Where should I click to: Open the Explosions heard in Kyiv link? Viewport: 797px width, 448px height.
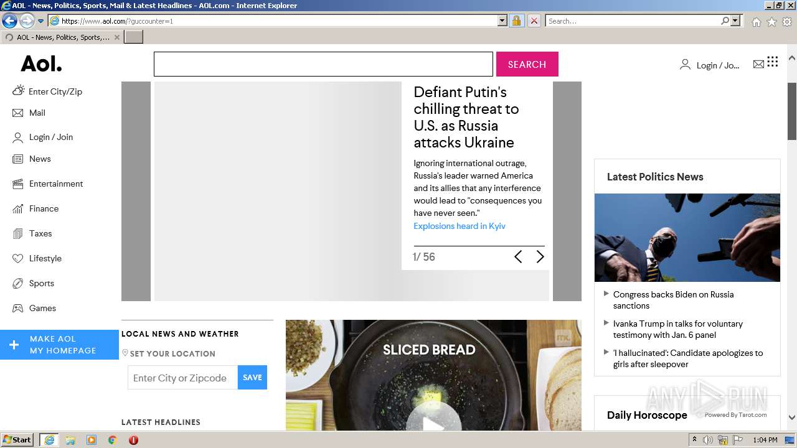point(460,226)
